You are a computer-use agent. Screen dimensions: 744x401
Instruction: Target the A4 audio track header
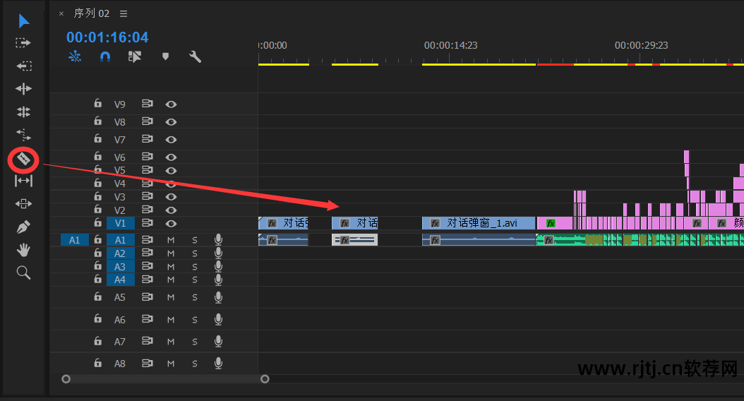pos(121,280)
